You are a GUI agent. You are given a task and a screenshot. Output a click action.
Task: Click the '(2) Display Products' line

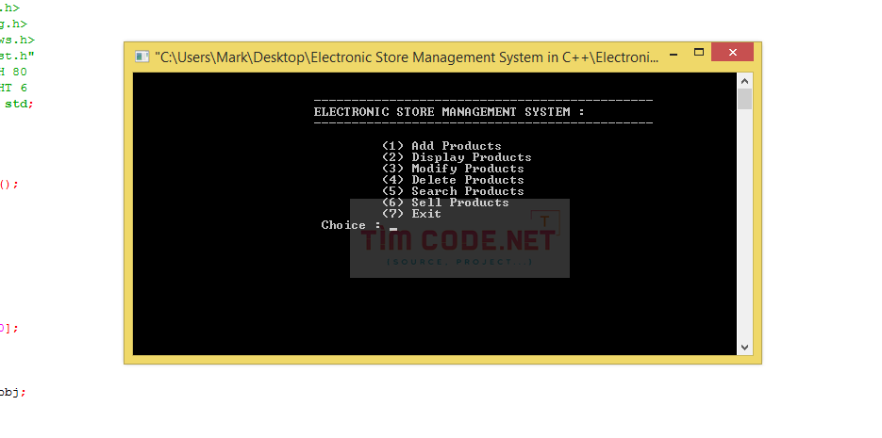click(x=457, y=157)
